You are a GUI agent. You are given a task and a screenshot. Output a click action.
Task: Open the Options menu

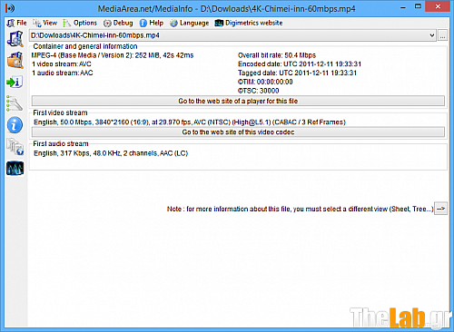click(x=80, y=23)
